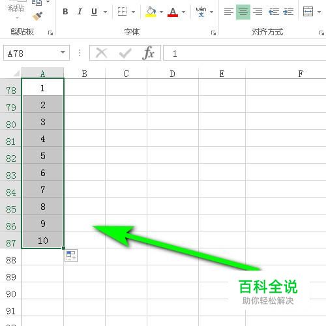Click cell containing 3
326x326 pixels.
coord(42,121)
